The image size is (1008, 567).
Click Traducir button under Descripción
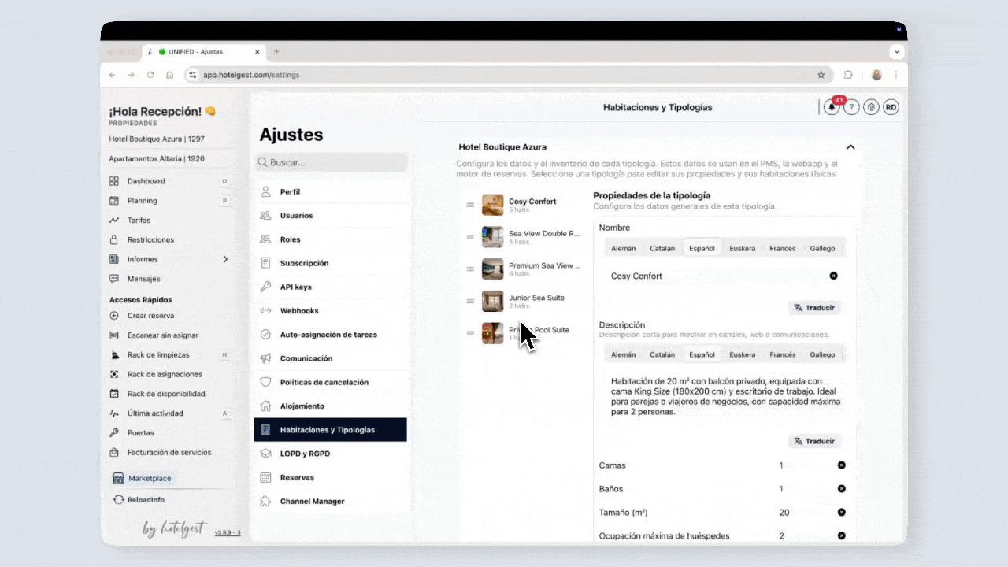814,441
